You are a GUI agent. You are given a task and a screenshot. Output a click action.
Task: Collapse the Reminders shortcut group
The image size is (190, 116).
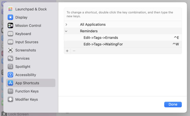click(x=66, y=31)
